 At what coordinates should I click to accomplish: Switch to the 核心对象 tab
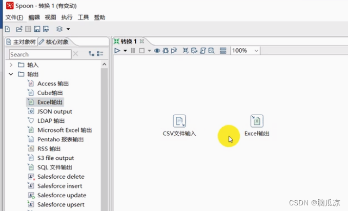tap(54, 42)
